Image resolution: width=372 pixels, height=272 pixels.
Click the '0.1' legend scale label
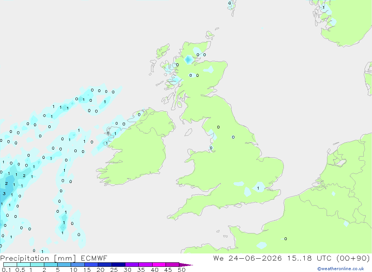tap(6, 270)
